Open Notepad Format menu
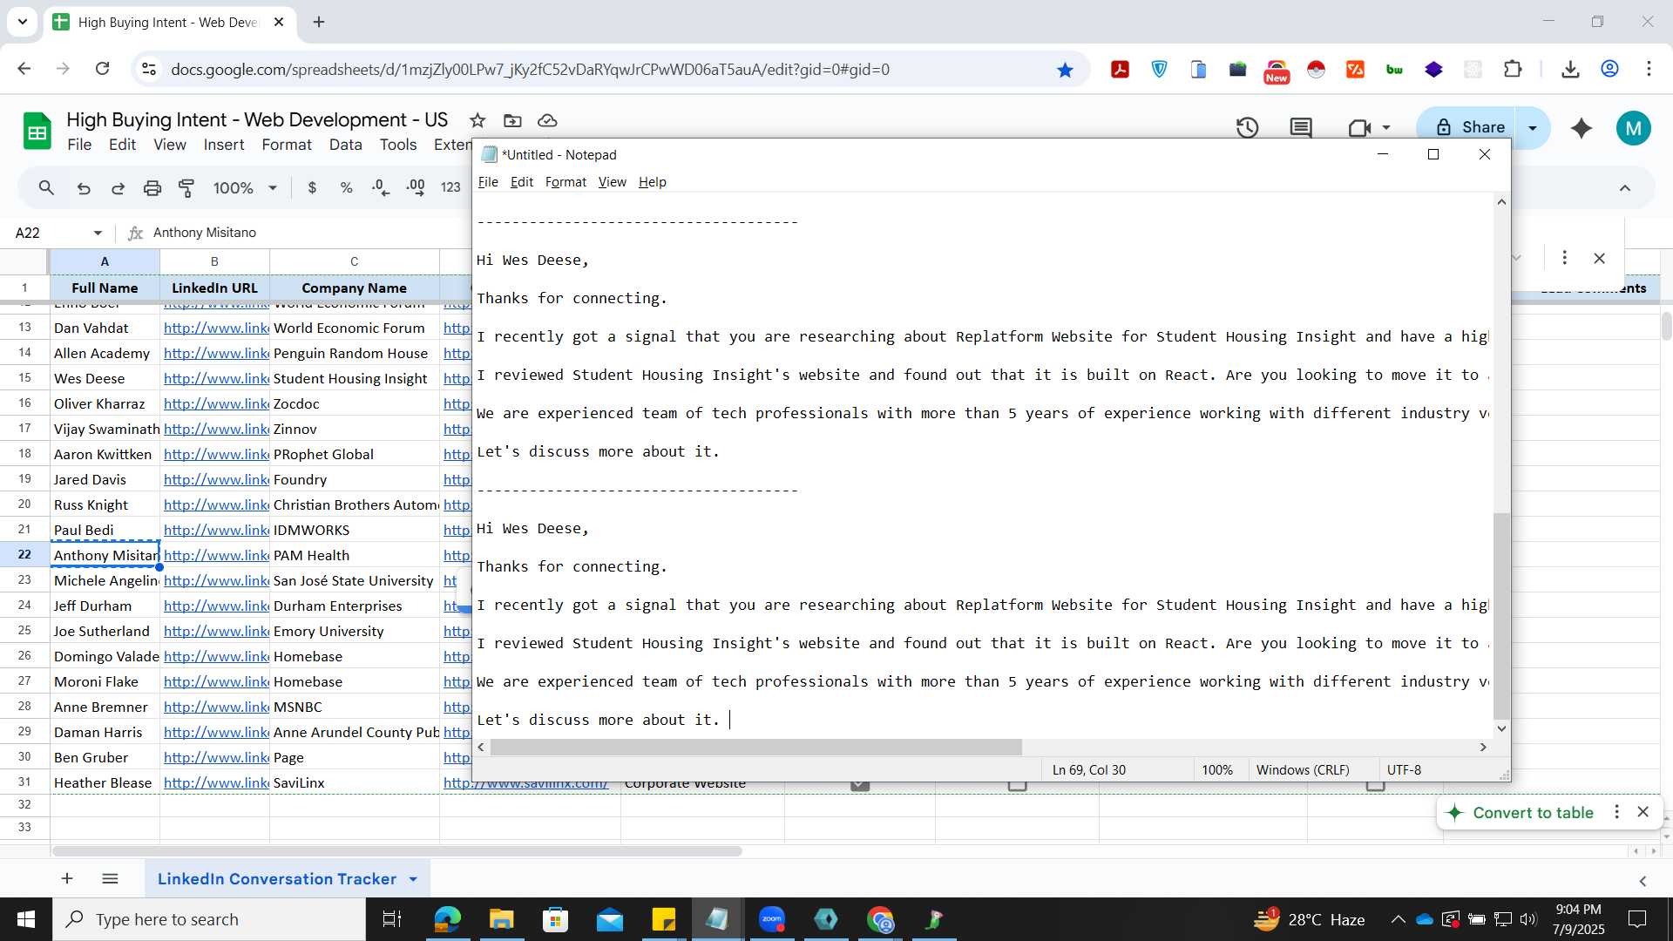 click(566, 182)
